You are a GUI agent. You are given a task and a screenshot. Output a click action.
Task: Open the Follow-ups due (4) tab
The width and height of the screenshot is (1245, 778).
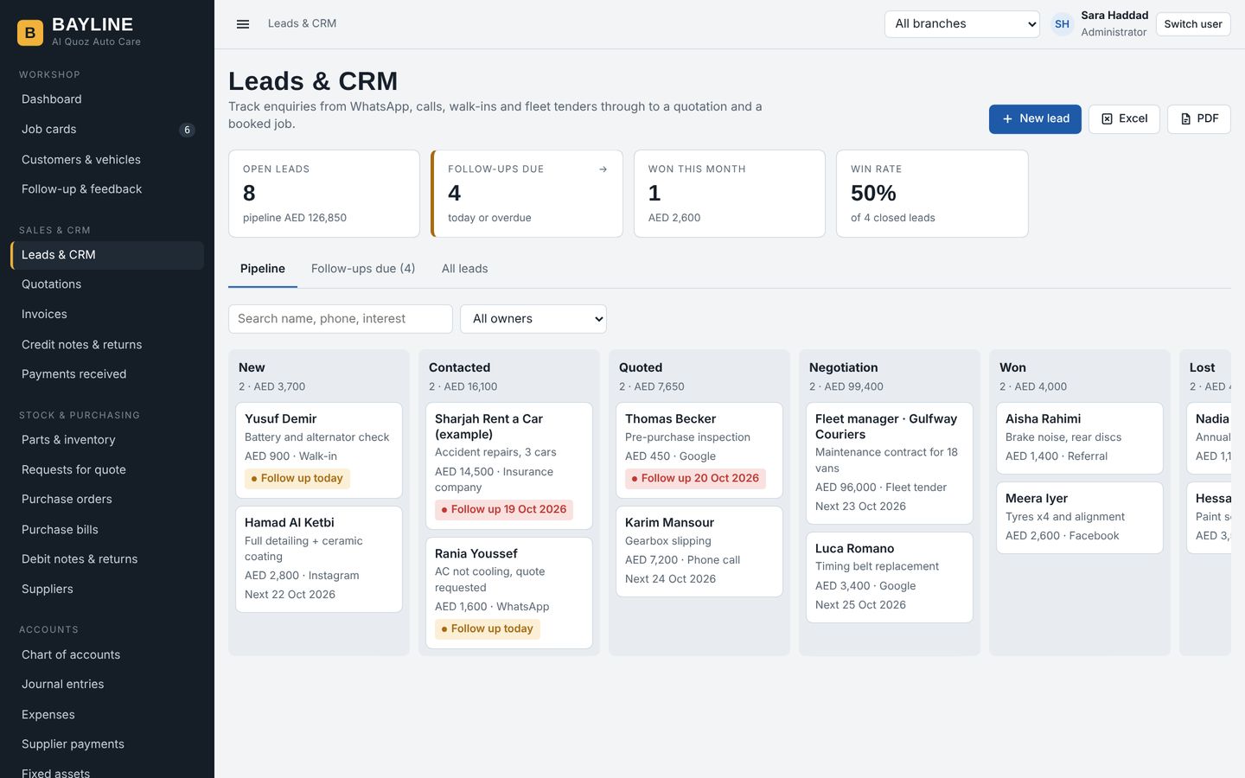(363, 269)
